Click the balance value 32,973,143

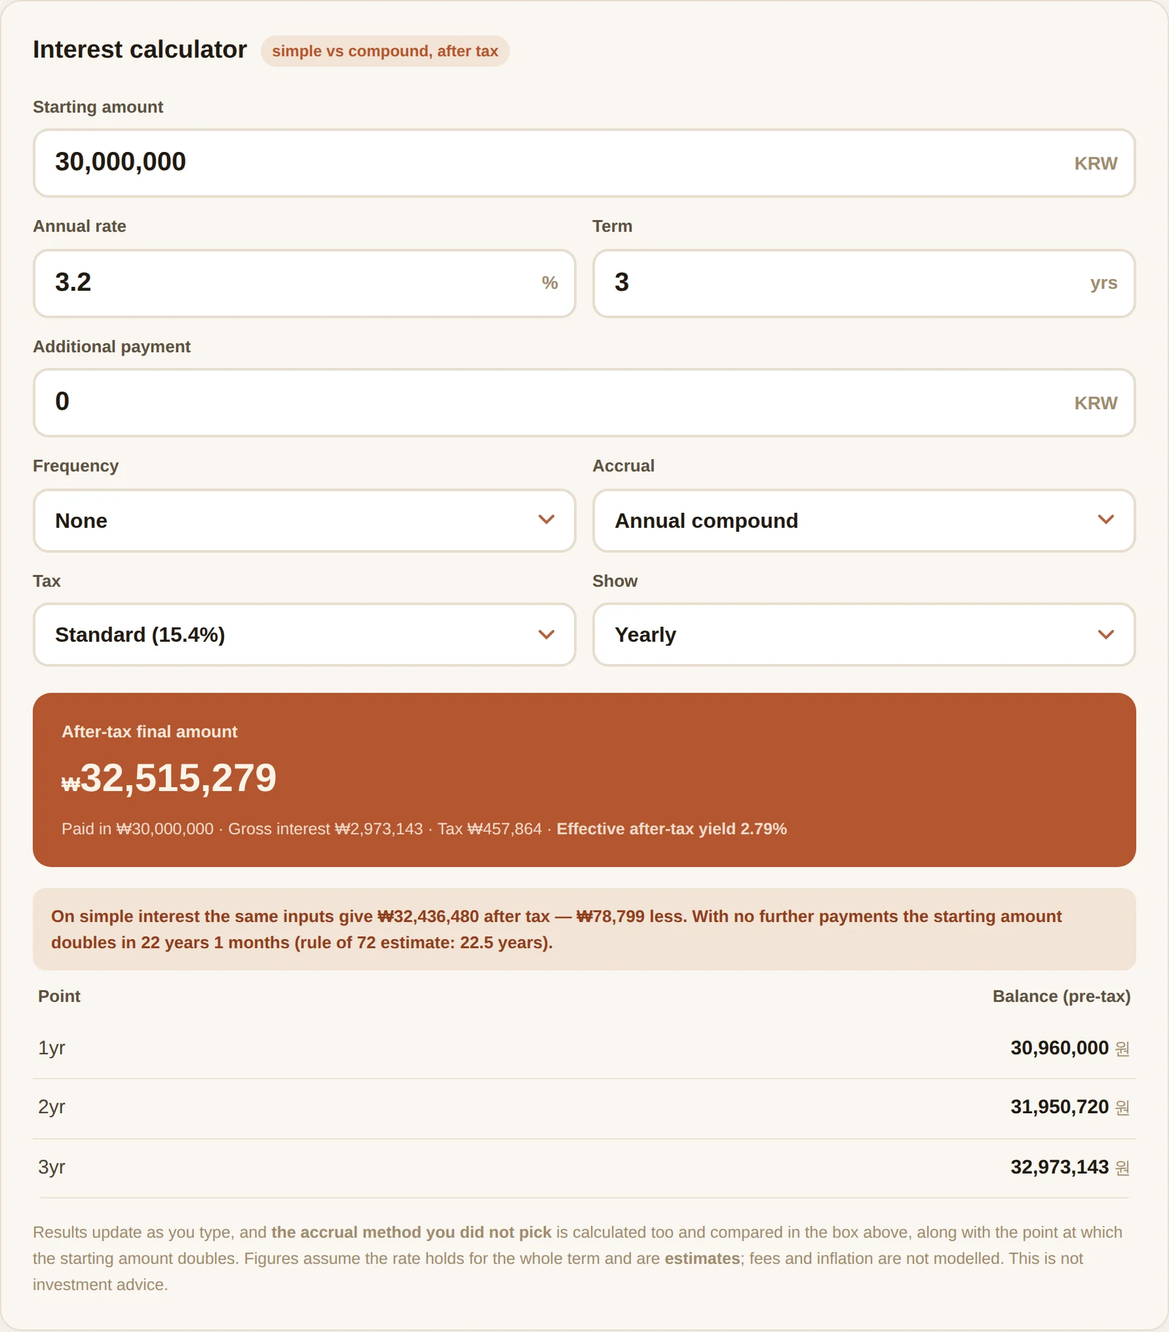tap(1060, 1167)
